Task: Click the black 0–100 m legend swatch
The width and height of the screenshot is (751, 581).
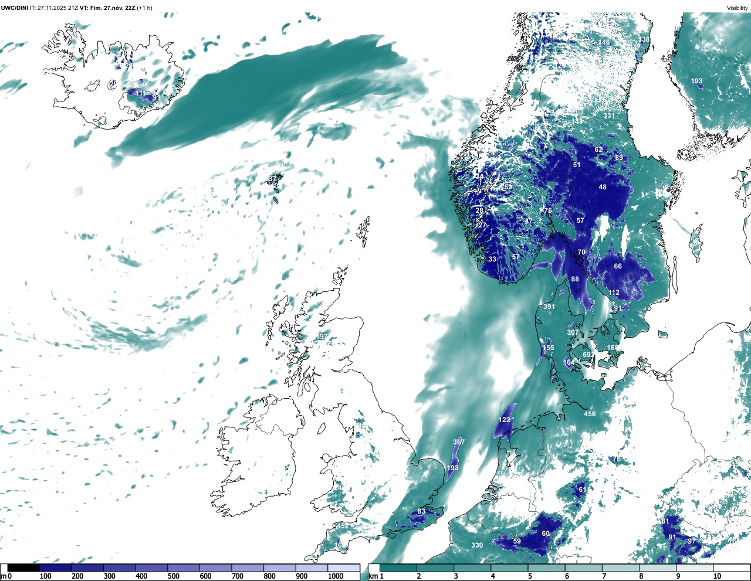Action: click(x=23, y=568)
